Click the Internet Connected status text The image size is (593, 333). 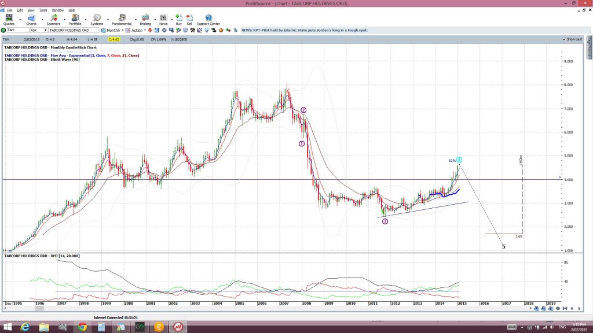[x=116, y=318]
